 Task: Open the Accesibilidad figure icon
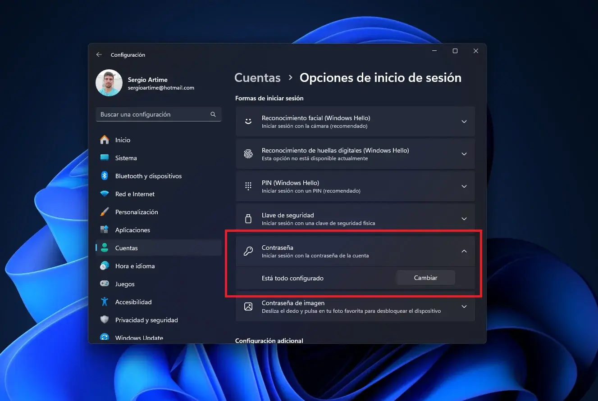(105, 302)
